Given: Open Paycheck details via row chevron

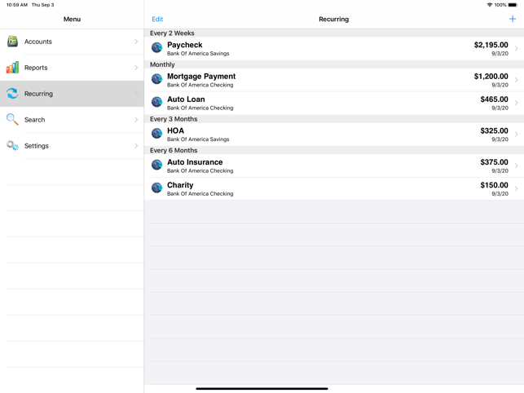Looking at the screenshot, I should point(517,48).
